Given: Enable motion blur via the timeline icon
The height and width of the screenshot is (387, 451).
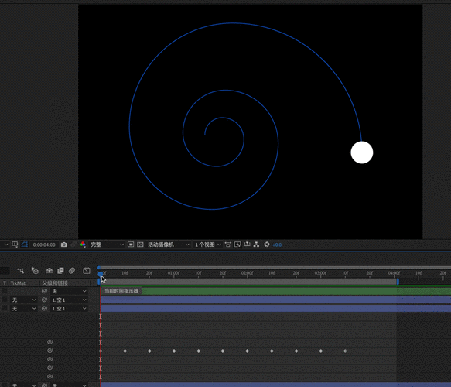Looking at the screenshot, I should tap(72, 270).
